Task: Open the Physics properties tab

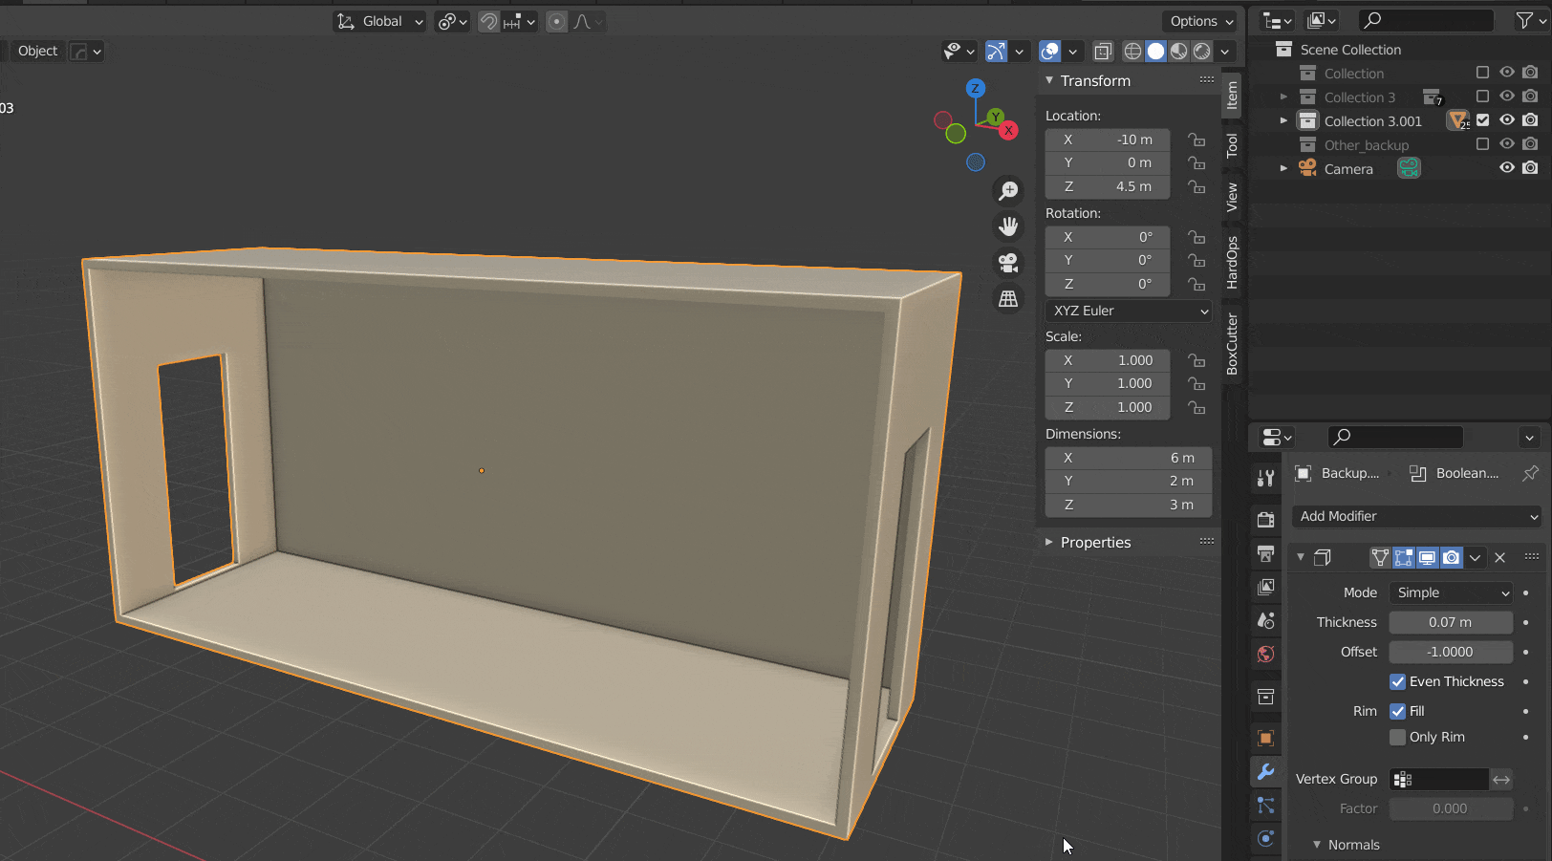Action: [1265, 839]
